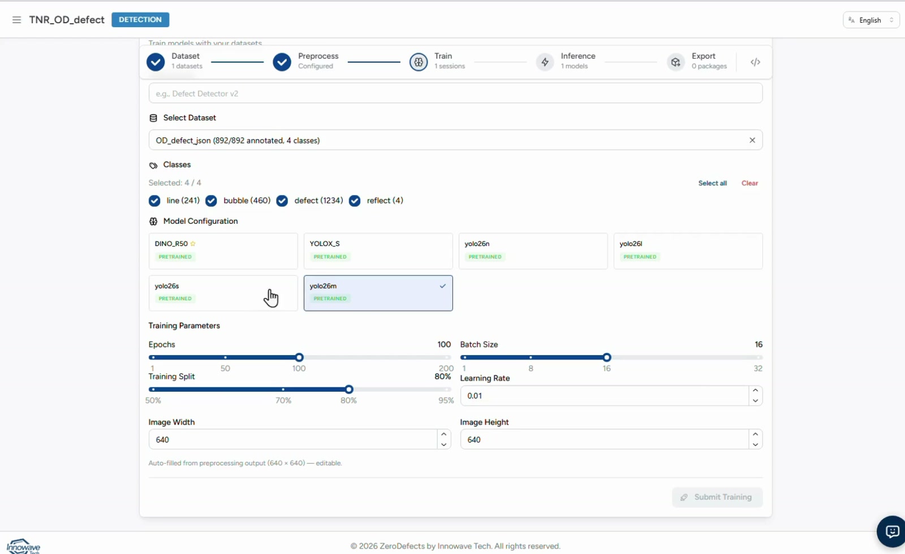Viewport: 905px width, 554px height.
Task: Open the code view icon
Action: tap(755, 62)
